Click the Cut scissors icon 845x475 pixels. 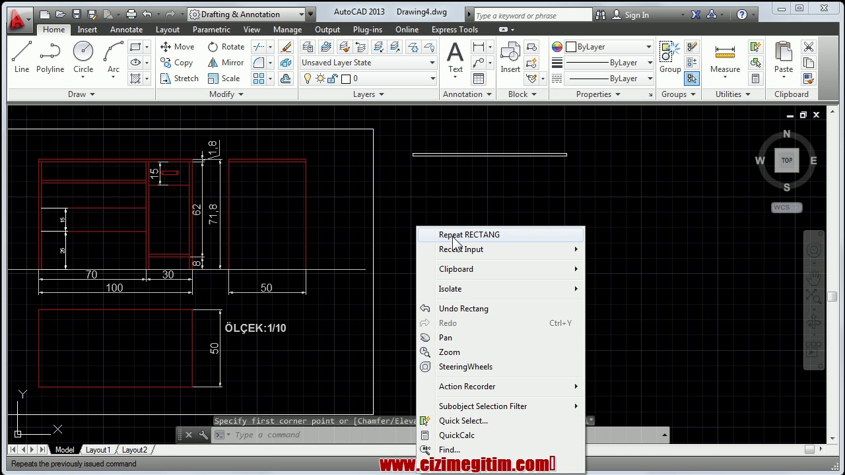[809, 47]
